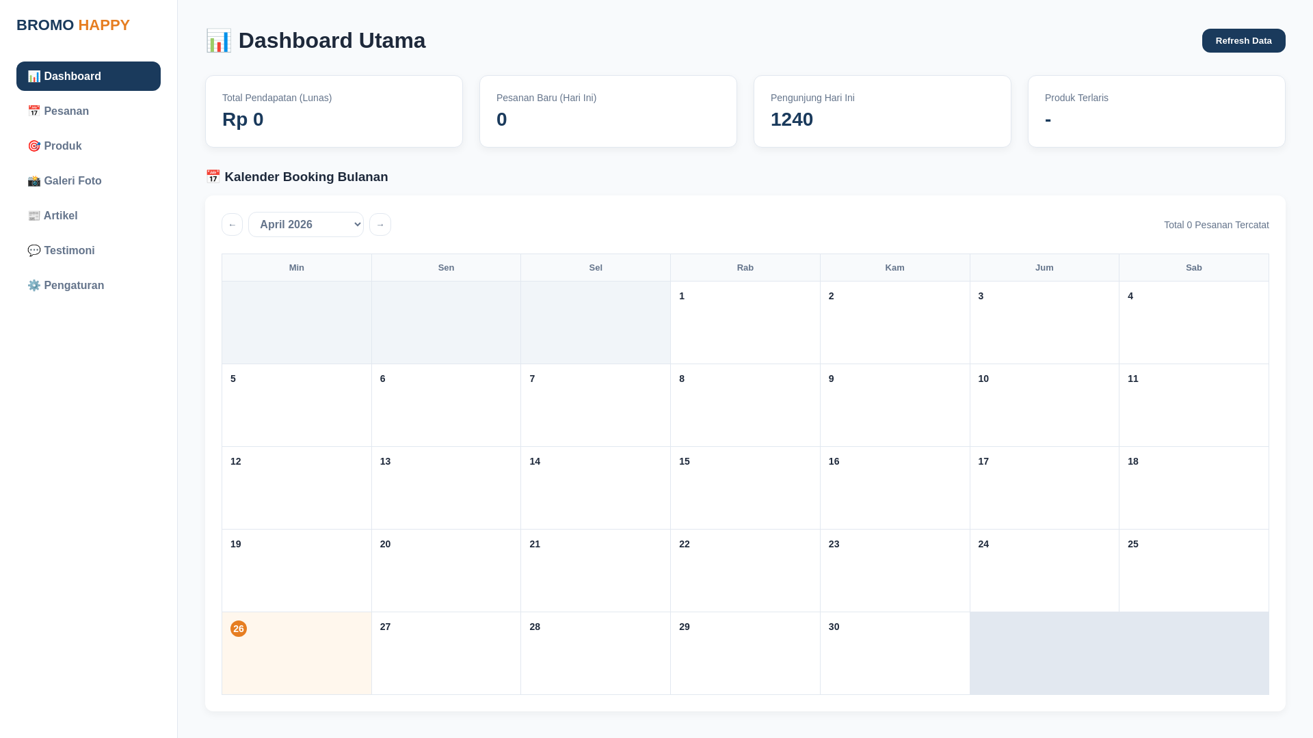Click the Produk Terlaris stat card
Viewport: 1313px width, 738px height.
pyautogui.click(x=1156, y=111)
